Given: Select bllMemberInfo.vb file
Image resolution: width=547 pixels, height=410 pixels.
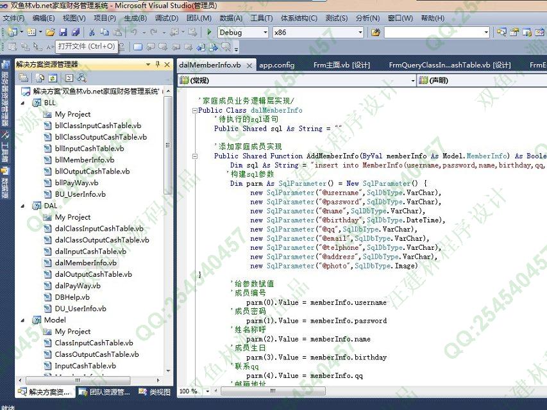Looking at the screenshot, I should pos(85,160).
